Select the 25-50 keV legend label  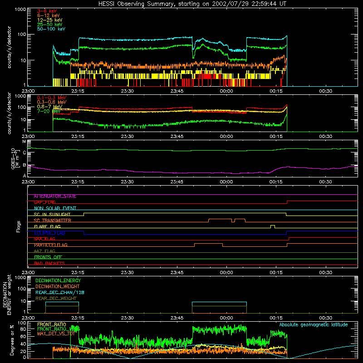(50, 25)
